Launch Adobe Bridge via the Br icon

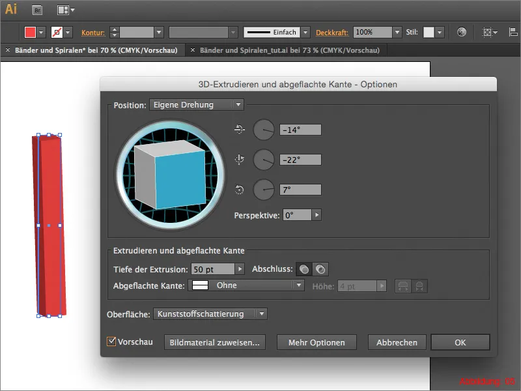click(38, 10)
